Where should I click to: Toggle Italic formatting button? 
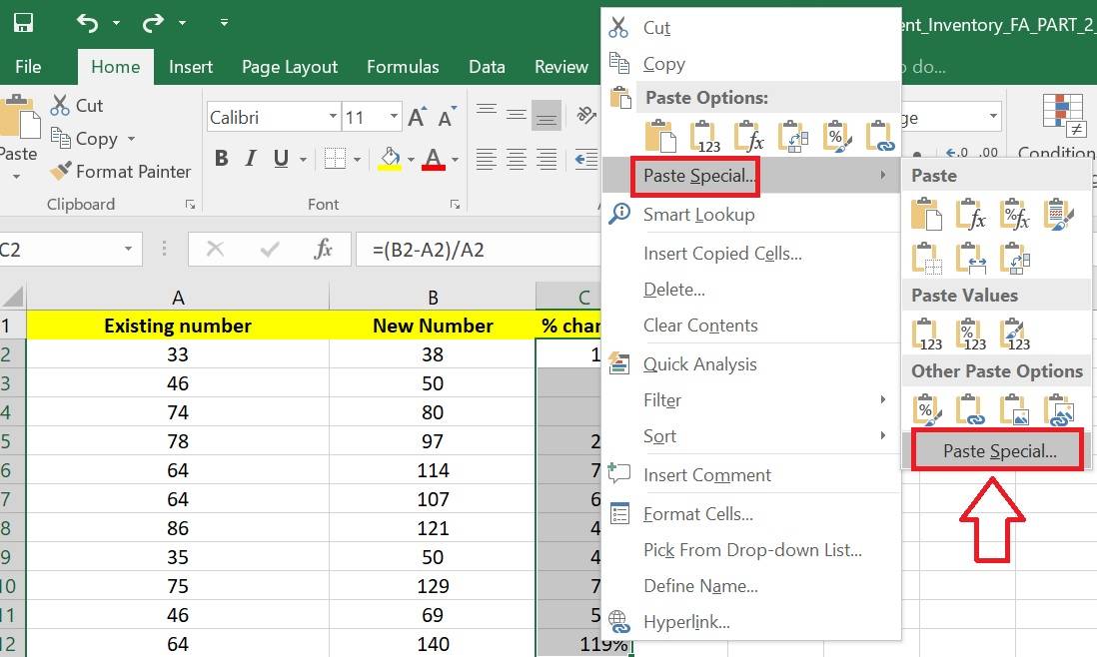(x=252, y=159)
